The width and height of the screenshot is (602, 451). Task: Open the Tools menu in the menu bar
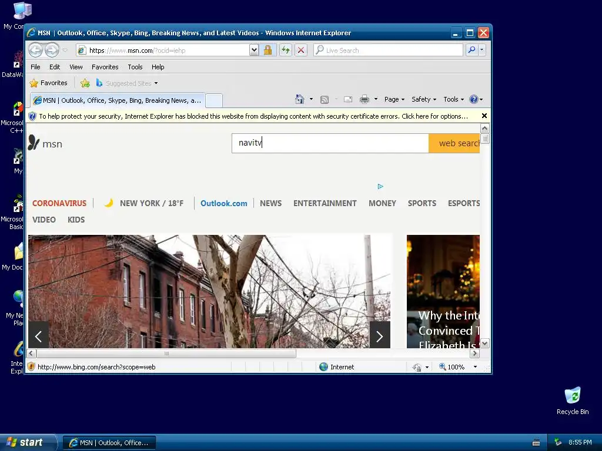(x=135, y=67)
